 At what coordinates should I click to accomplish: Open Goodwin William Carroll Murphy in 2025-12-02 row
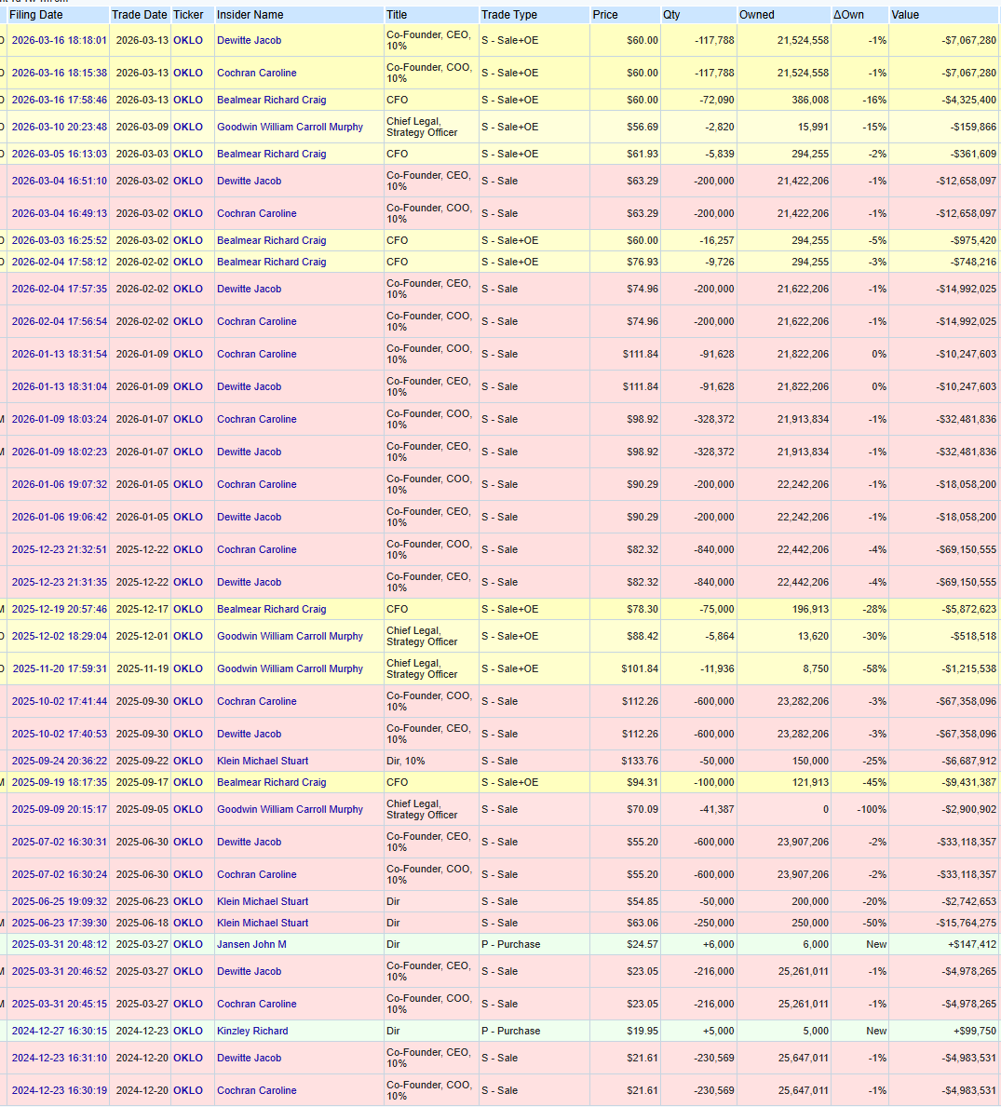[290, 636]
